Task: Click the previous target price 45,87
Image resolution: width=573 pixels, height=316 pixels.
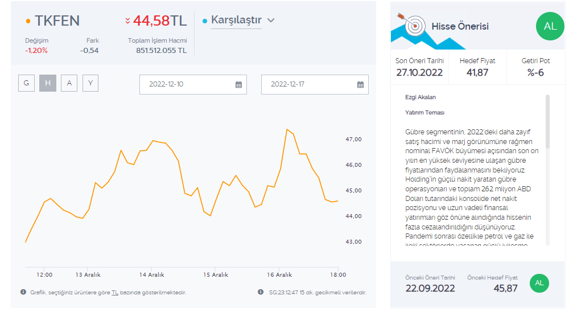Action: click(x=505, y=288)
